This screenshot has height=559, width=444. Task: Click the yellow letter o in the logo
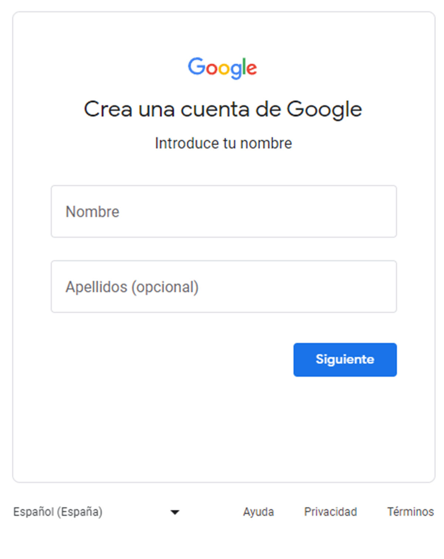(x=225, y=69)
